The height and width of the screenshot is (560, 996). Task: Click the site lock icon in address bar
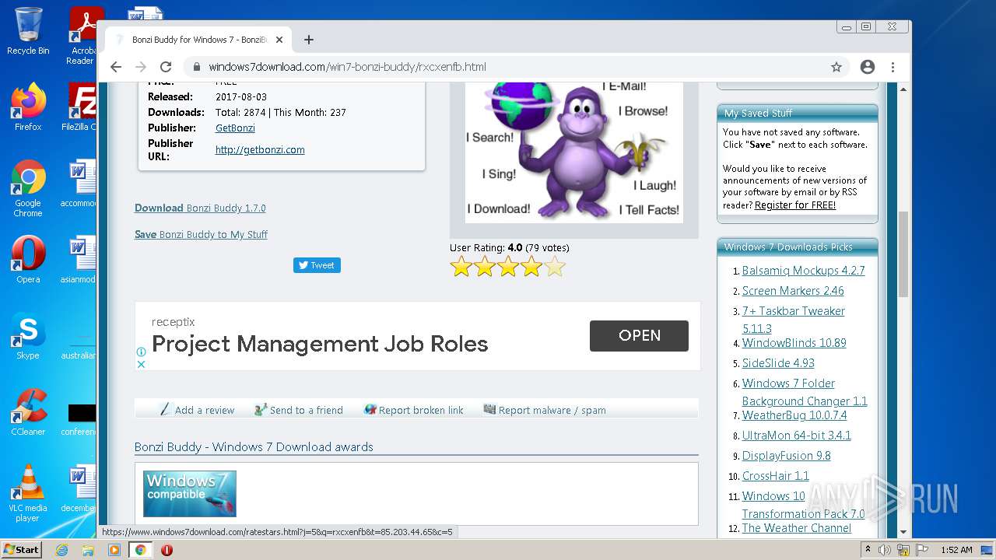click(x=197, y=67)
